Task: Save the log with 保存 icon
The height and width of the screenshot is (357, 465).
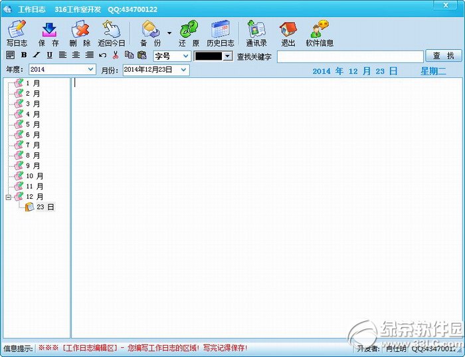Action: point(49,33)
